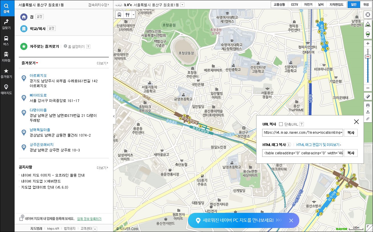Open category dropdown on map search toolbar
The image size is (373, 232).
coord(134,15)
